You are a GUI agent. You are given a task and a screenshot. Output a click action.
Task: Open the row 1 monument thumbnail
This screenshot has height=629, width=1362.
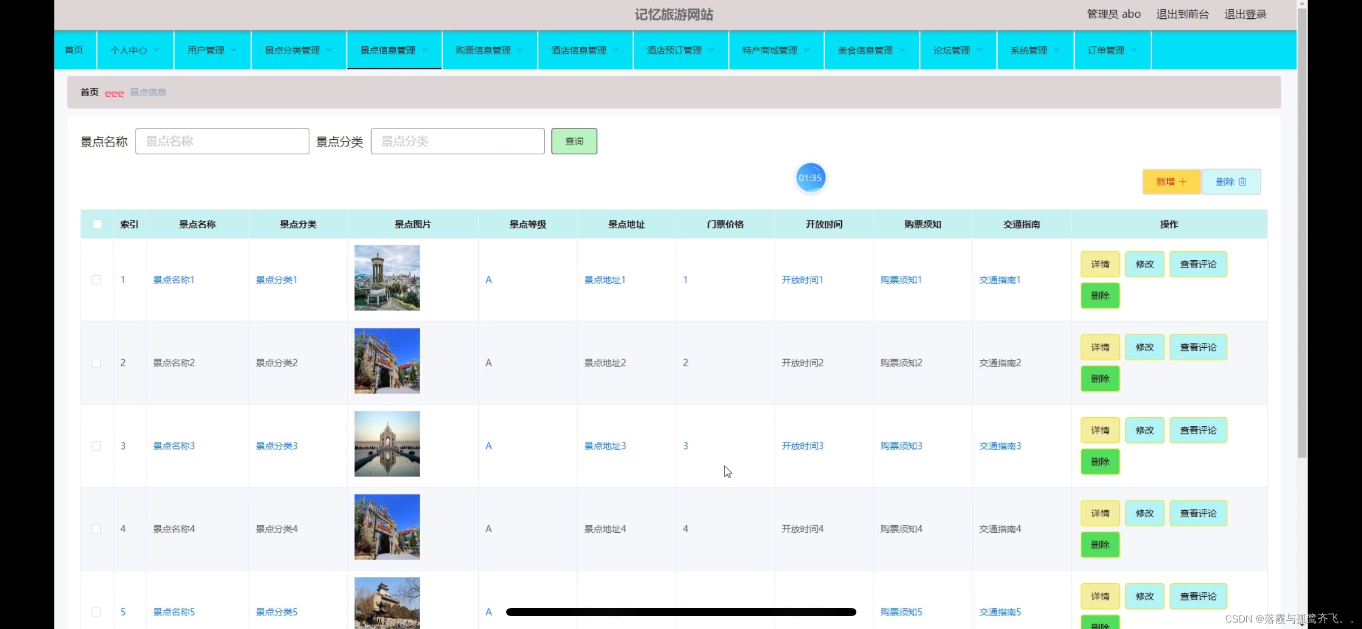[387, 278]
